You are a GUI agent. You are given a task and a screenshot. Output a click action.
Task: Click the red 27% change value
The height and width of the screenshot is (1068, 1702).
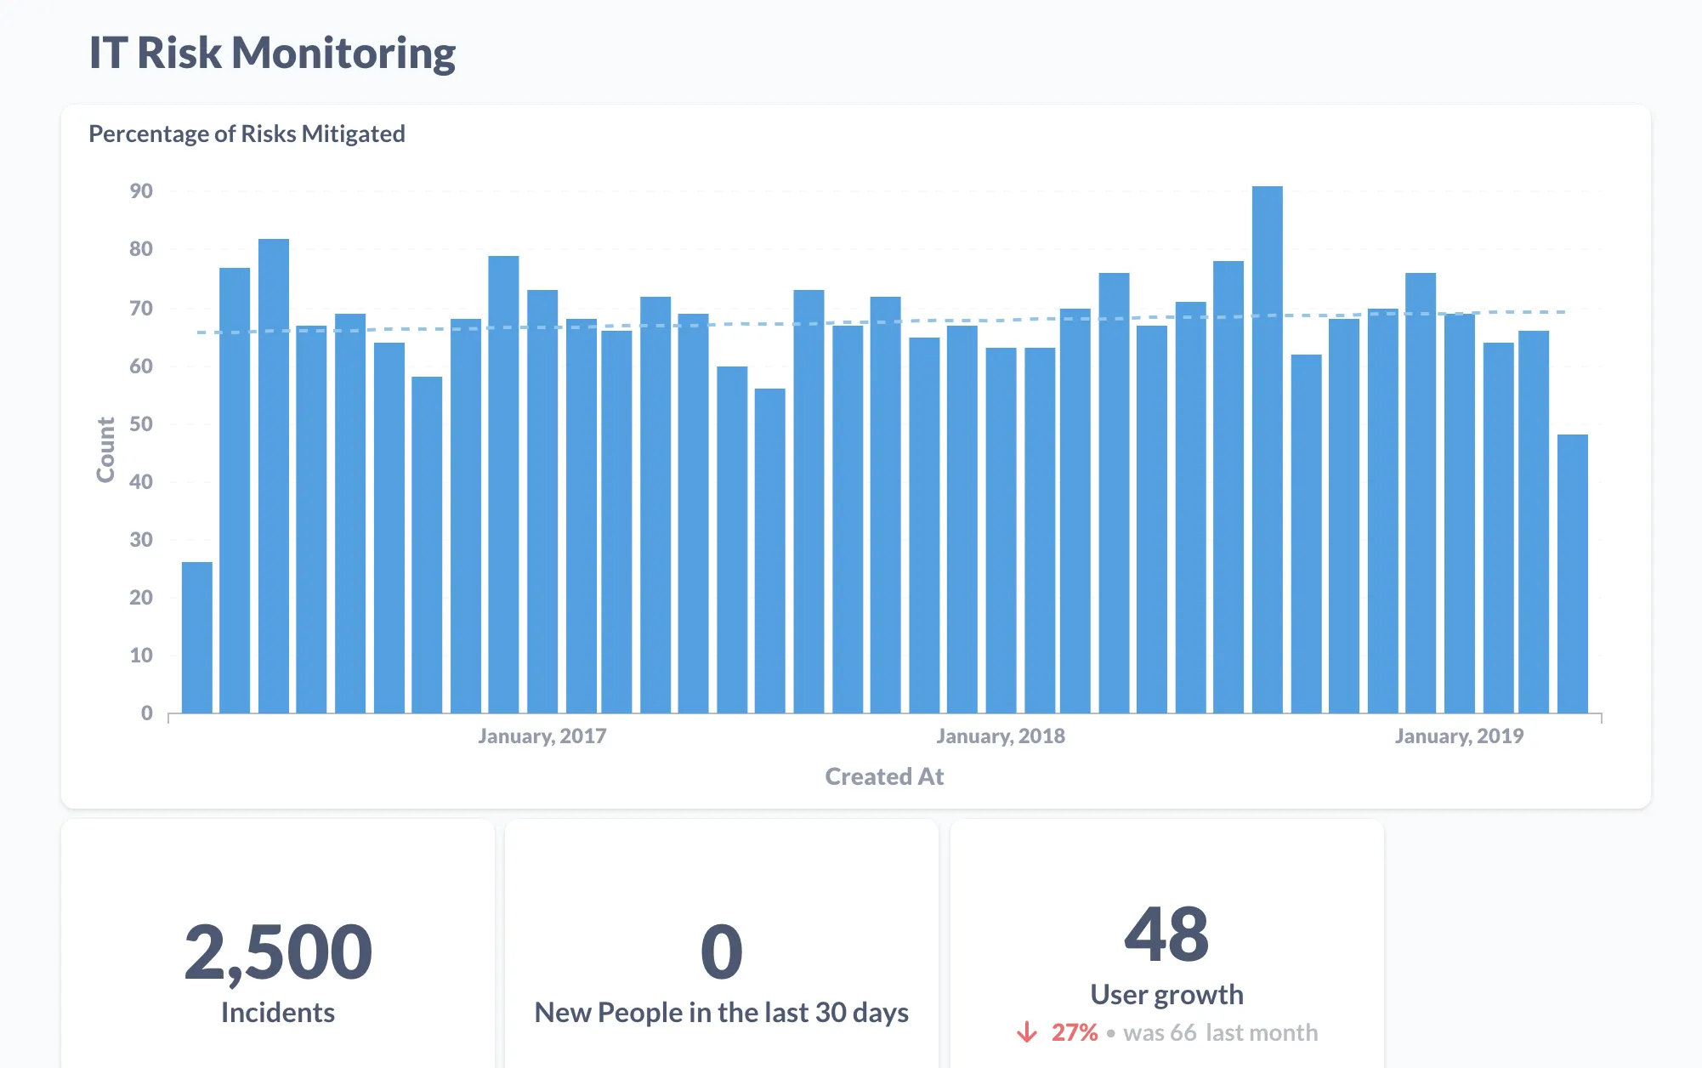(1075, 1032)
